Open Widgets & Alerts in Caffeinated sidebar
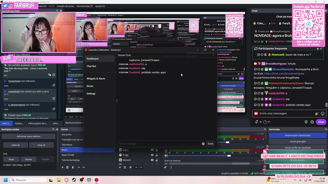 [96, 79]
